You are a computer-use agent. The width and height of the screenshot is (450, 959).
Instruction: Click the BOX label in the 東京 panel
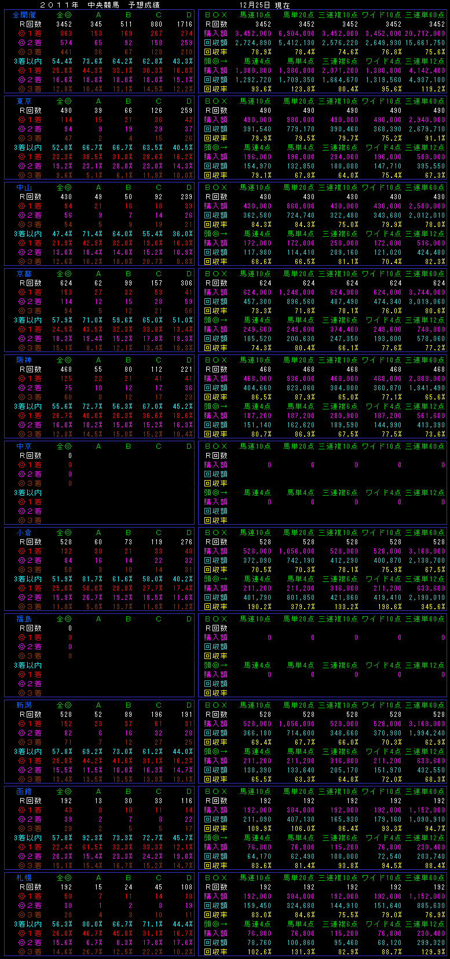(x=216, y=101)
